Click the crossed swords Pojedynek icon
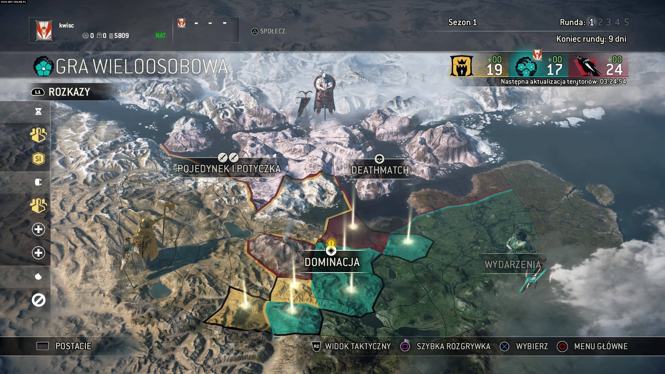Viewport: 665px width, 374px height. [x=228, y=158]
